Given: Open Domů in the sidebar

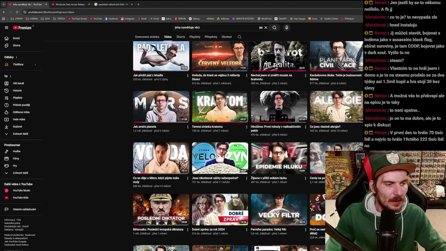Looking at the screenshot, I should (16, 38).
